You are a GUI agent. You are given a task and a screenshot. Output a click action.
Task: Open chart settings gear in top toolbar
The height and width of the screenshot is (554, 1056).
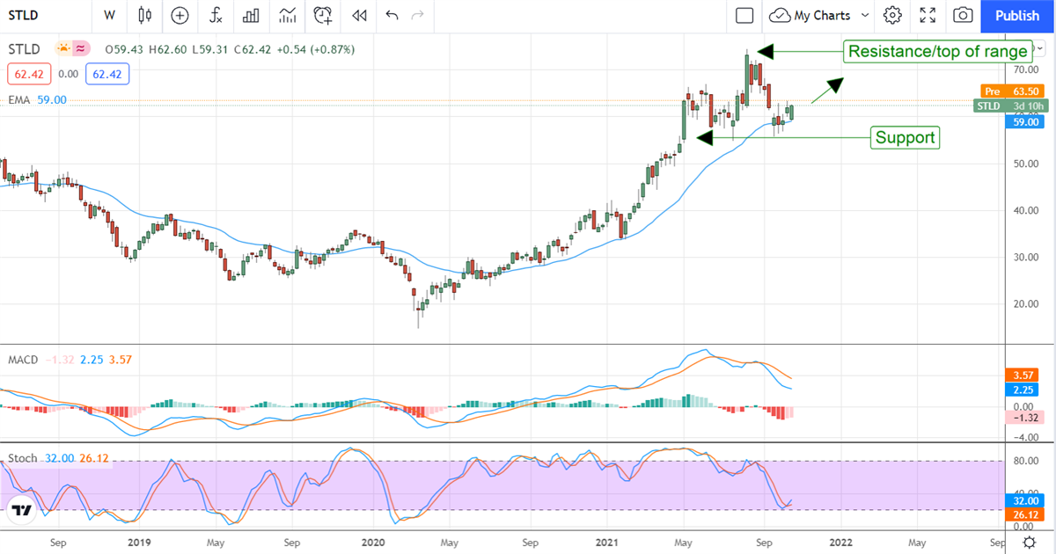(x=893, y=15)
